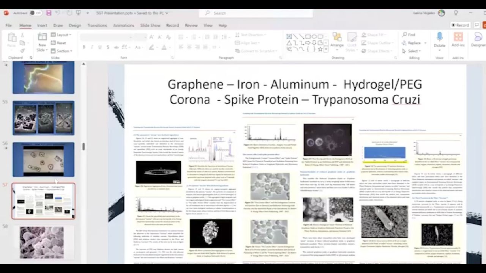
Task: Toggle Underline formatting
Action: tap(100, 47)
